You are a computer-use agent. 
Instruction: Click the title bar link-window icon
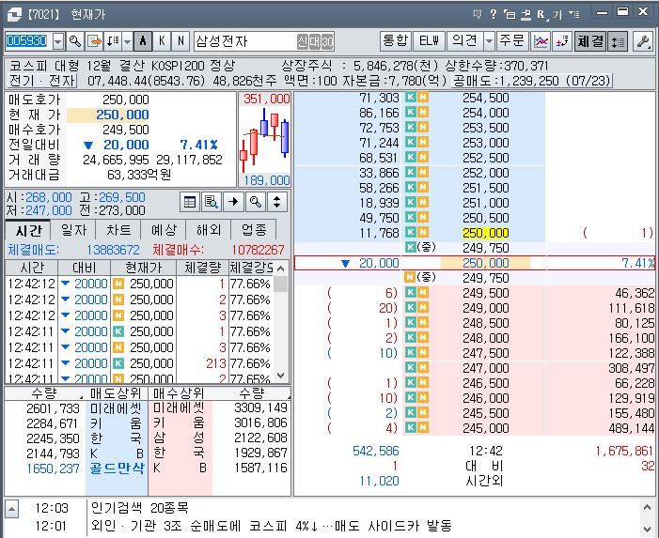click(526, 15)
